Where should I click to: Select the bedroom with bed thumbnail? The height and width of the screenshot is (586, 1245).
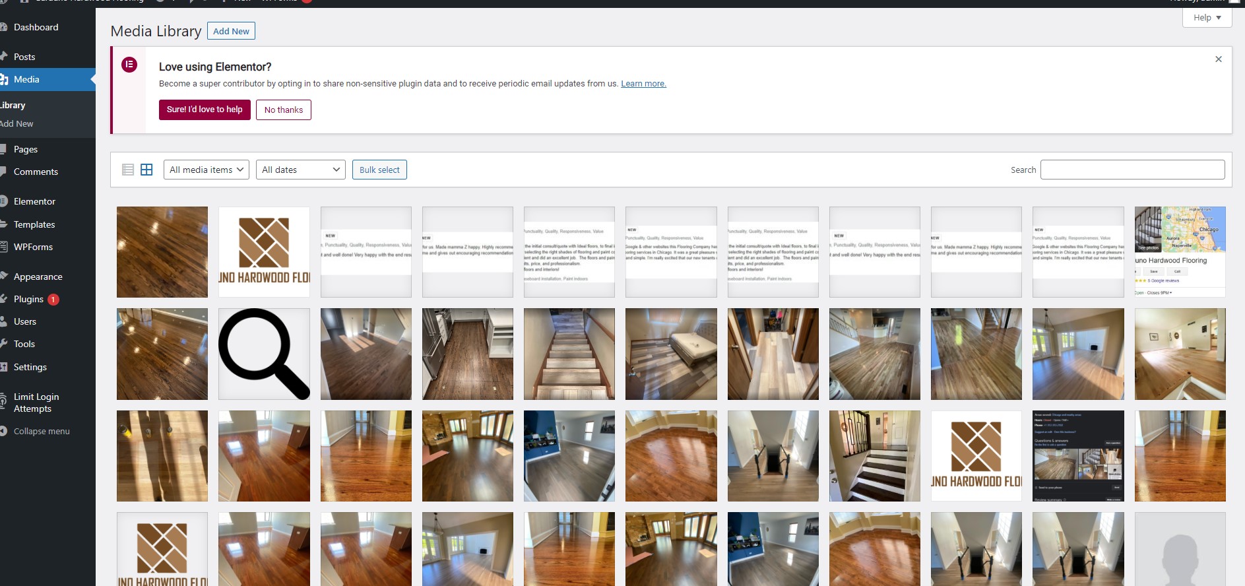point(671,354)
